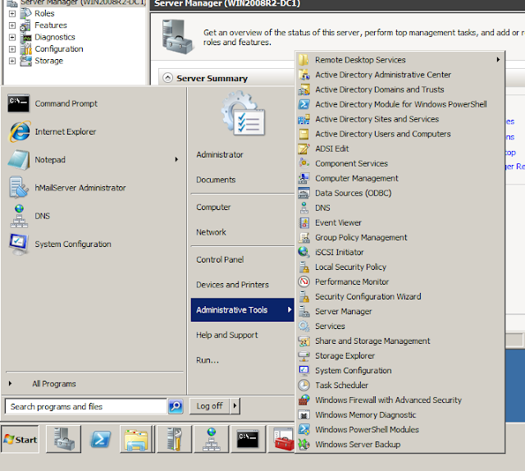Click the Log off button
The width and height of the screenshot is (525, 471).
(210, 406)
